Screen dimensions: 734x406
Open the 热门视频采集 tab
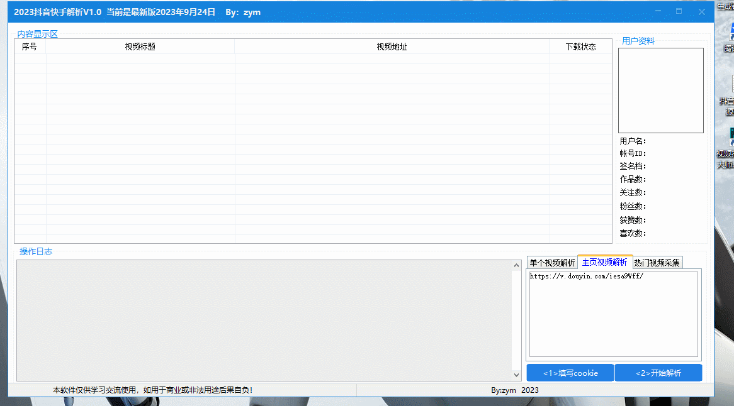[657, 263]
